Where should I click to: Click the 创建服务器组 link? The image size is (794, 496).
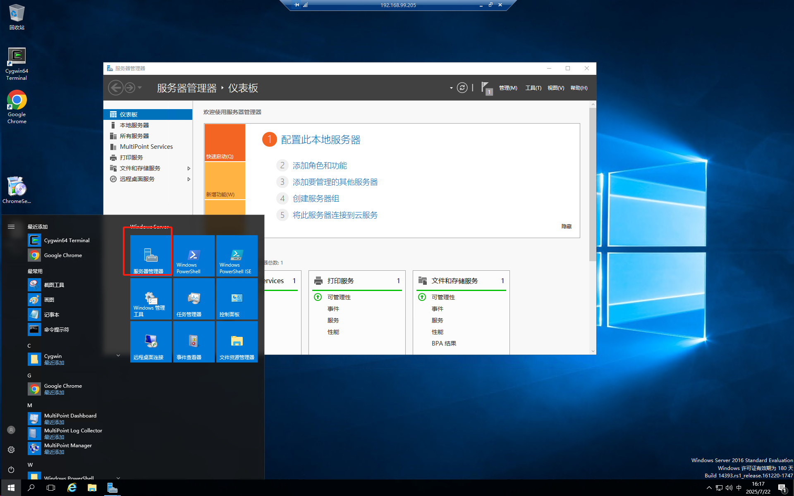click(316, 198)
